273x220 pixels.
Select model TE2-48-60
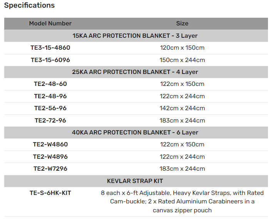(50, 84)
